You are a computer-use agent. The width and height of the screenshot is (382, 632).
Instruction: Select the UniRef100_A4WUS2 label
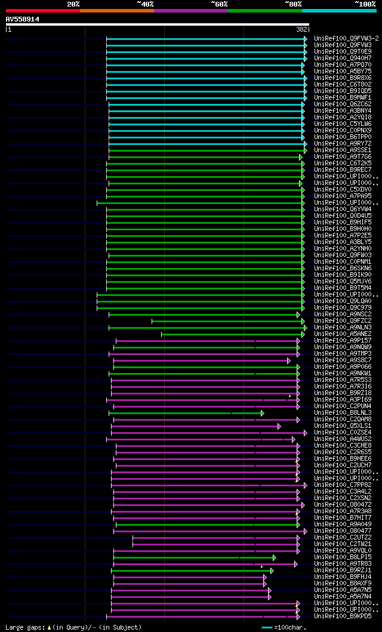343,440
